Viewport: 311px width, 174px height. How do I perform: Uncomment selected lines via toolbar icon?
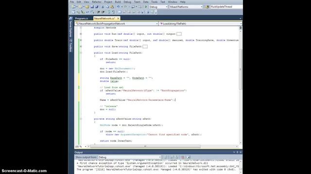[113, 12]
